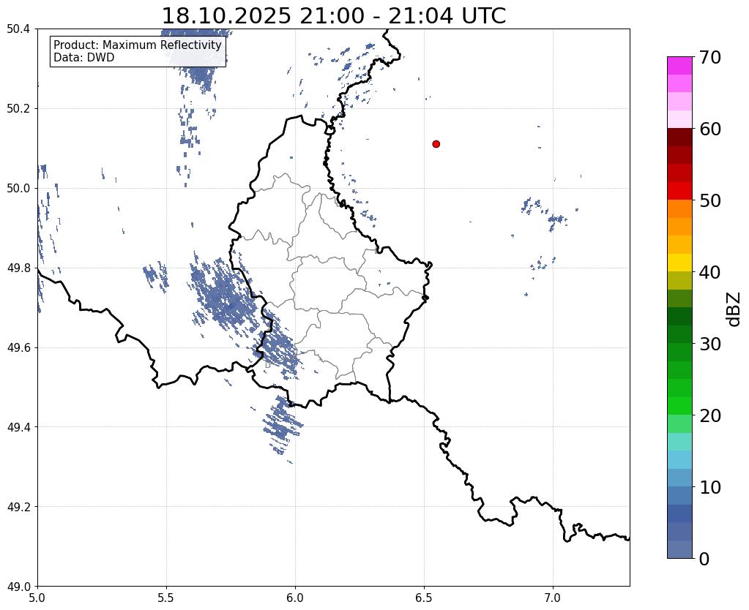Click the 6.5 longitude tick label

click(x=424, y=598)
